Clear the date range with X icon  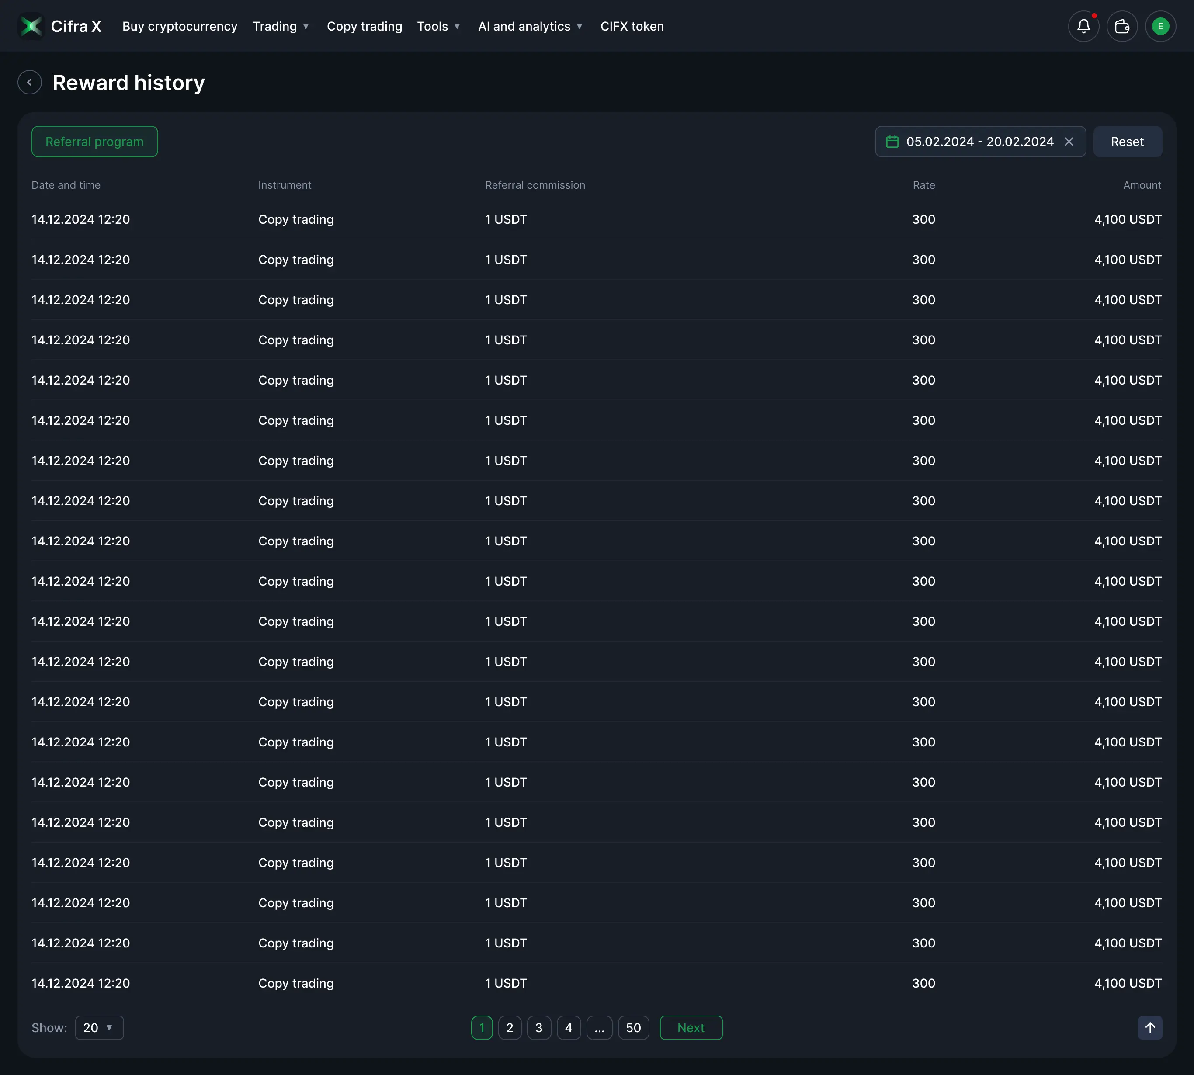coord(1068,142)
